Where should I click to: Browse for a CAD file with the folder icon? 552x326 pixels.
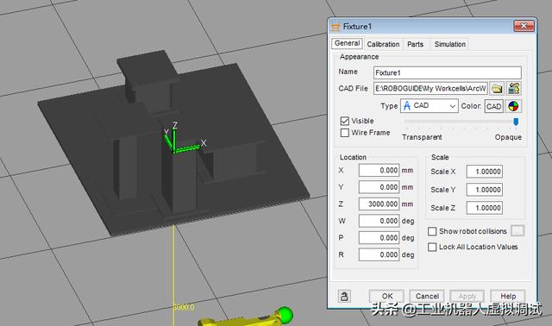(497, 88)
